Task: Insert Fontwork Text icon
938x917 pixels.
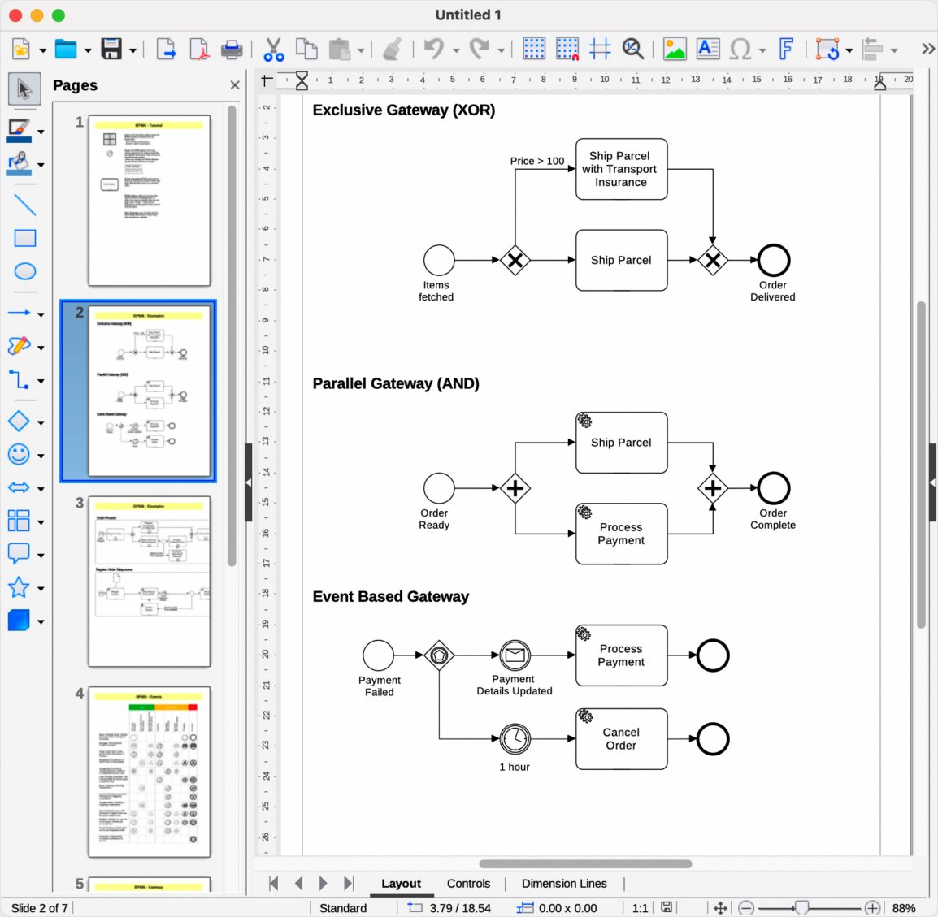Action: (x=786, y=49)
